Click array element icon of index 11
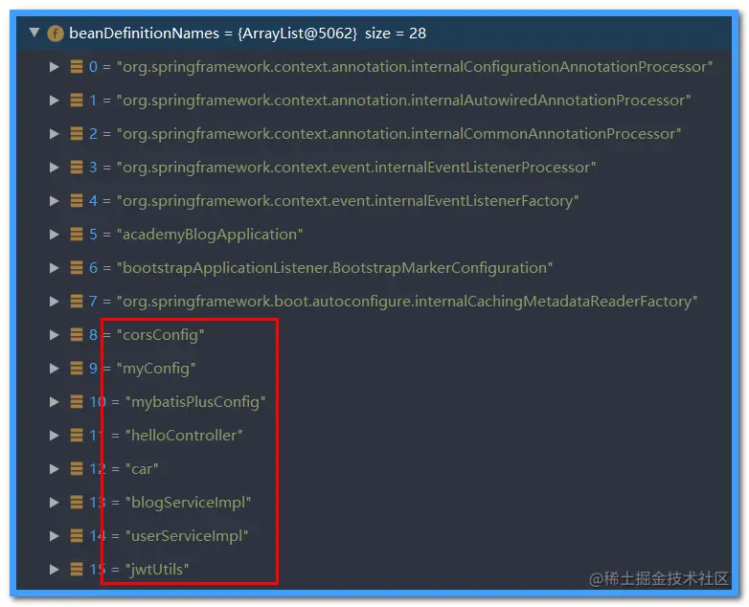Viewport: 749px width, 607px height. coord(77,435)
